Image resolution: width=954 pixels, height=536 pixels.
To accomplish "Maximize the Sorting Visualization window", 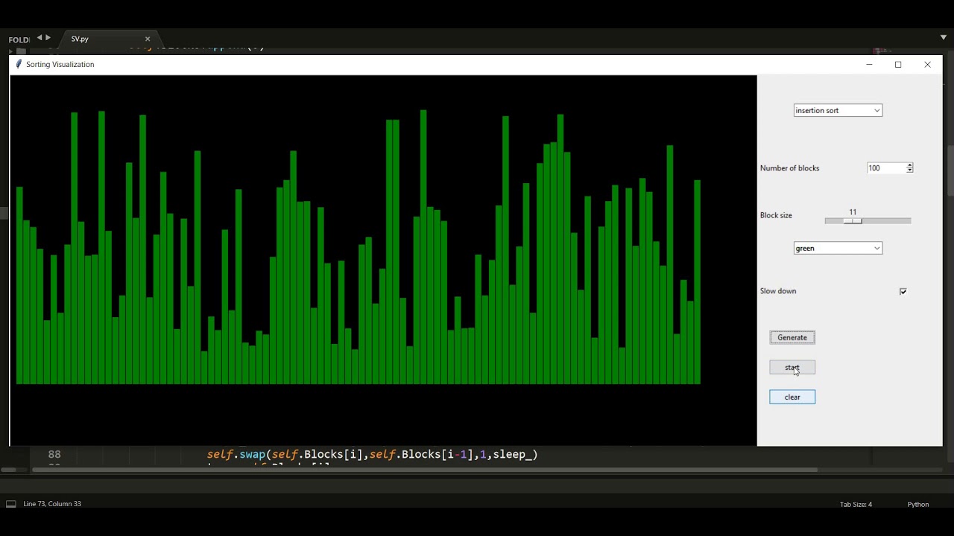I will coord(898,65).
